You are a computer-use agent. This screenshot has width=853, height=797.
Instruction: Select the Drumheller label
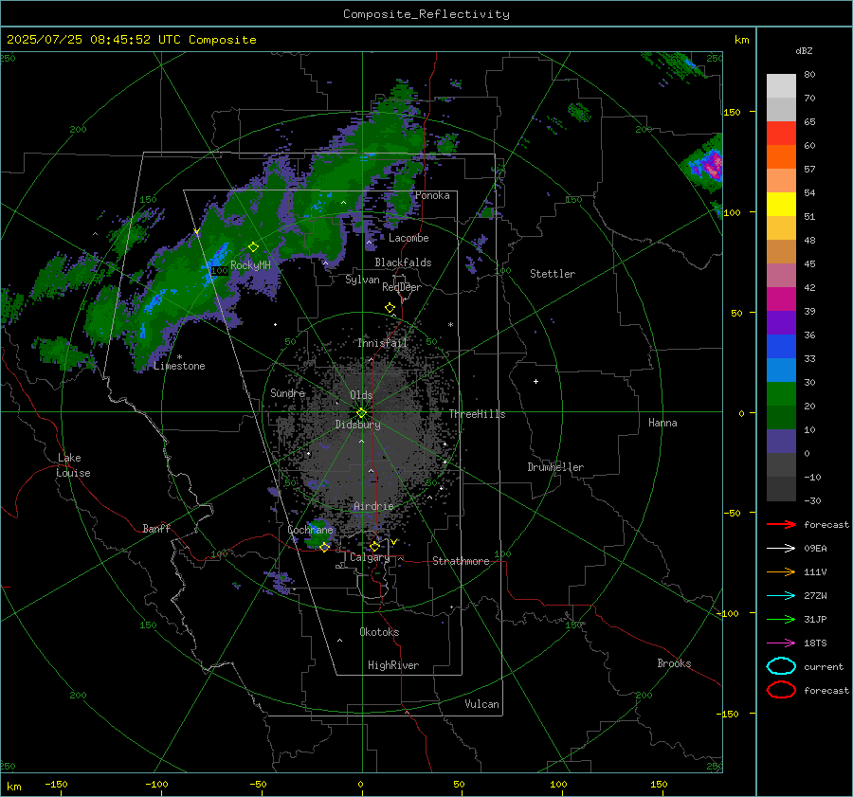(555, 467)
